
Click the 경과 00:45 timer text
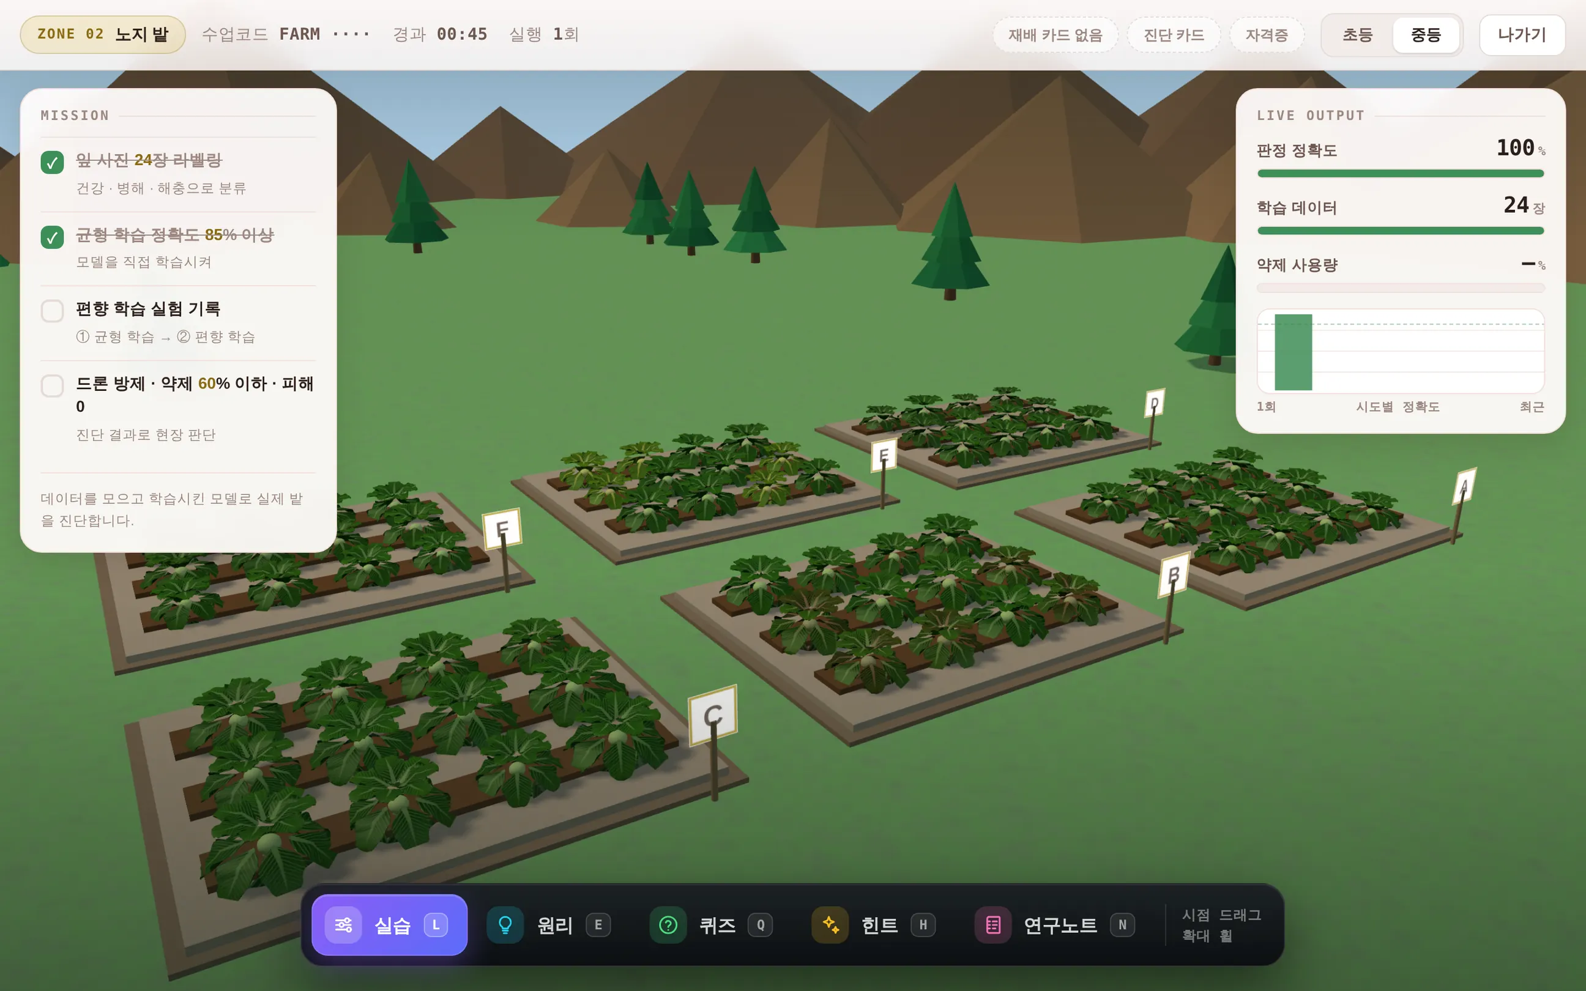(440, 34)
